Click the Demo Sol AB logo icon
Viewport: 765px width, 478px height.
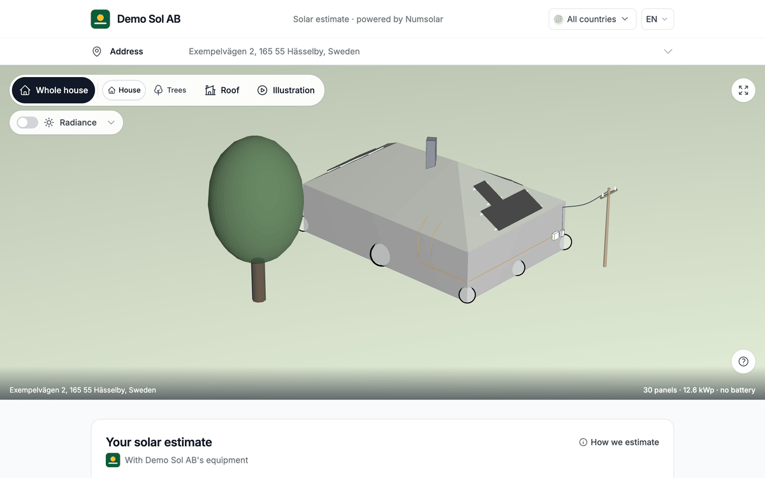click(x=100, y=19)
